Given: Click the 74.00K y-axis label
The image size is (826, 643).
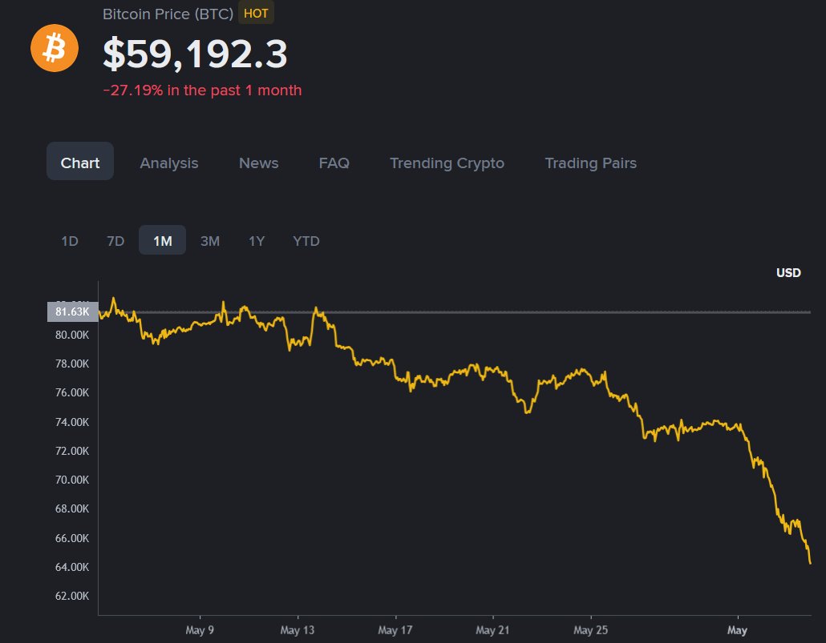Looking at the screenshot, I should point(72,422).
